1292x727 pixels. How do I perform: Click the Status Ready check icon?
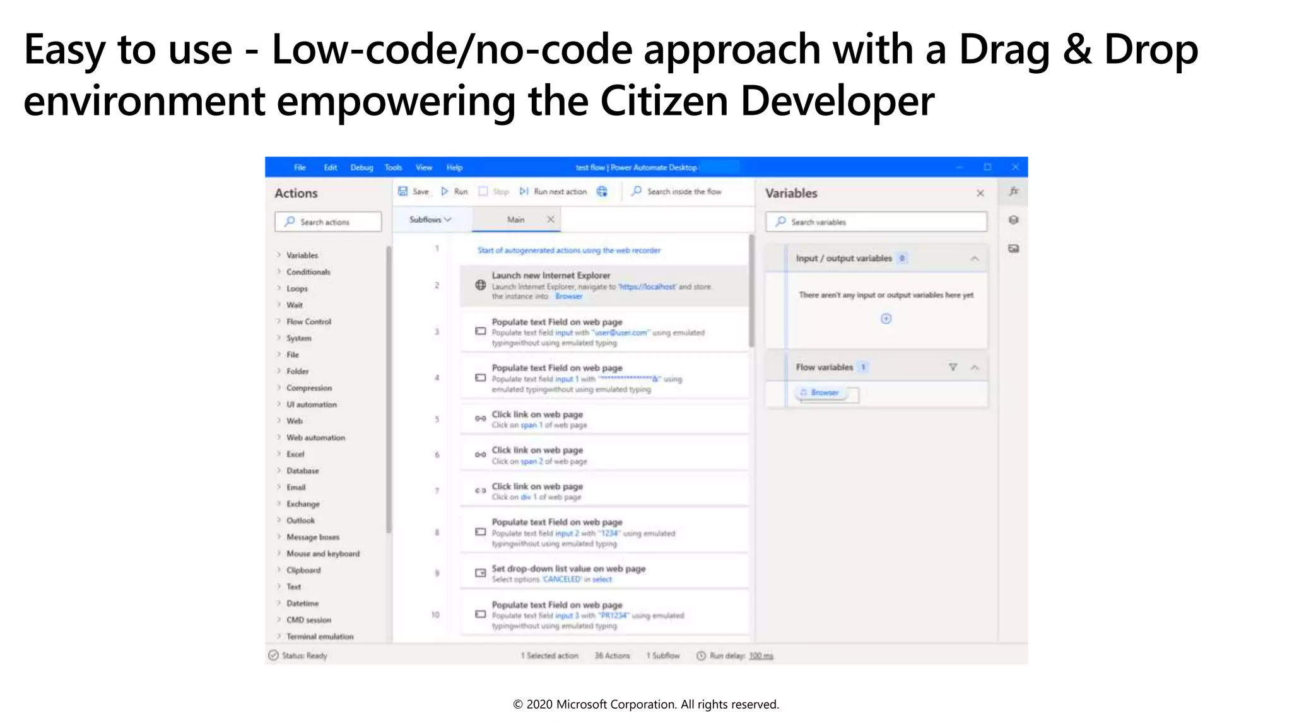tap(273, 655)
